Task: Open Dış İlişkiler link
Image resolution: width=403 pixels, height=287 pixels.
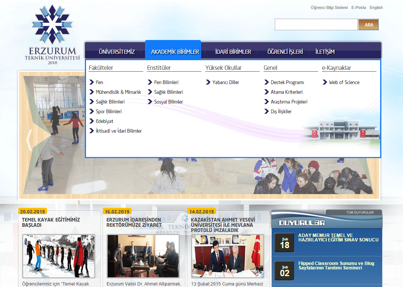Action: point(281,111)
